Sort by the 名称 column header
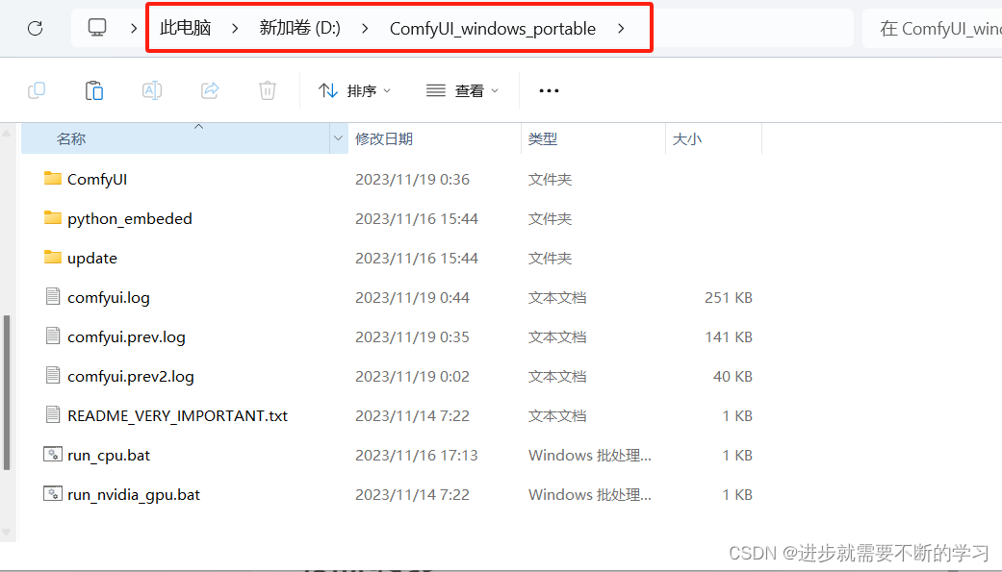The width and height of the screenshot is (1002, 572). [x=176, y=138]
